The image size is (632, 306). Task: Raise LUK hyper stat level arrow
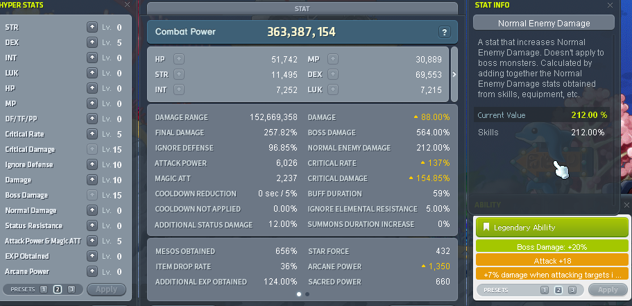tap(92, 73)
